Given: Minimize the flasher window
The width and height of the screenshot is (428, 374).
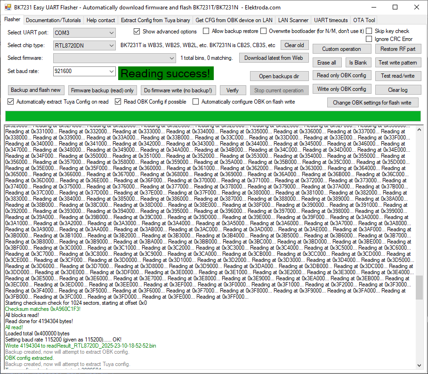Looking at the screenshot, I should pos(374,8).
